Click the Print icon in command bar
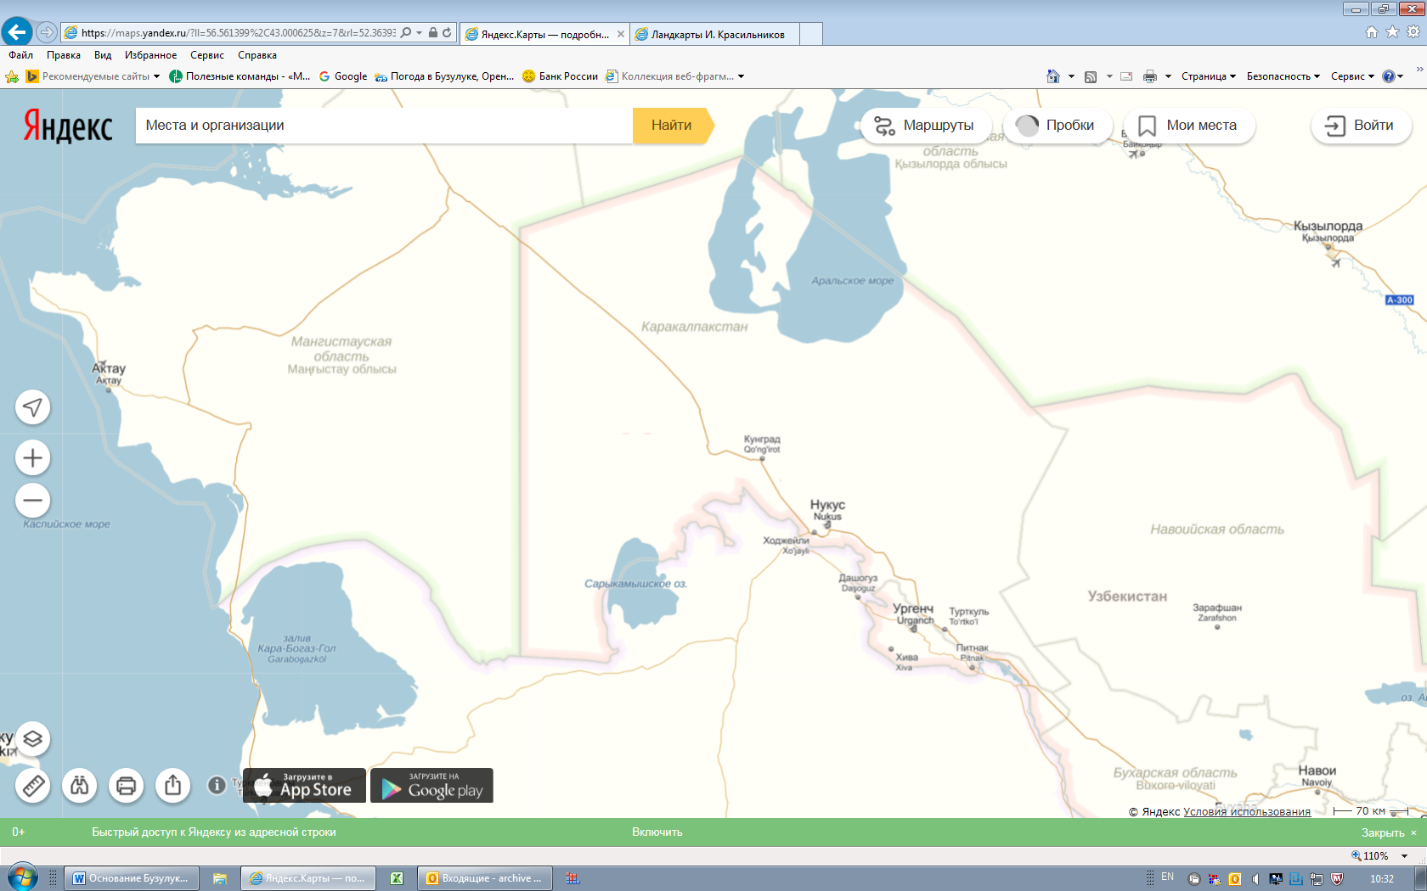1427x891 pixels. click(1150, 76)
